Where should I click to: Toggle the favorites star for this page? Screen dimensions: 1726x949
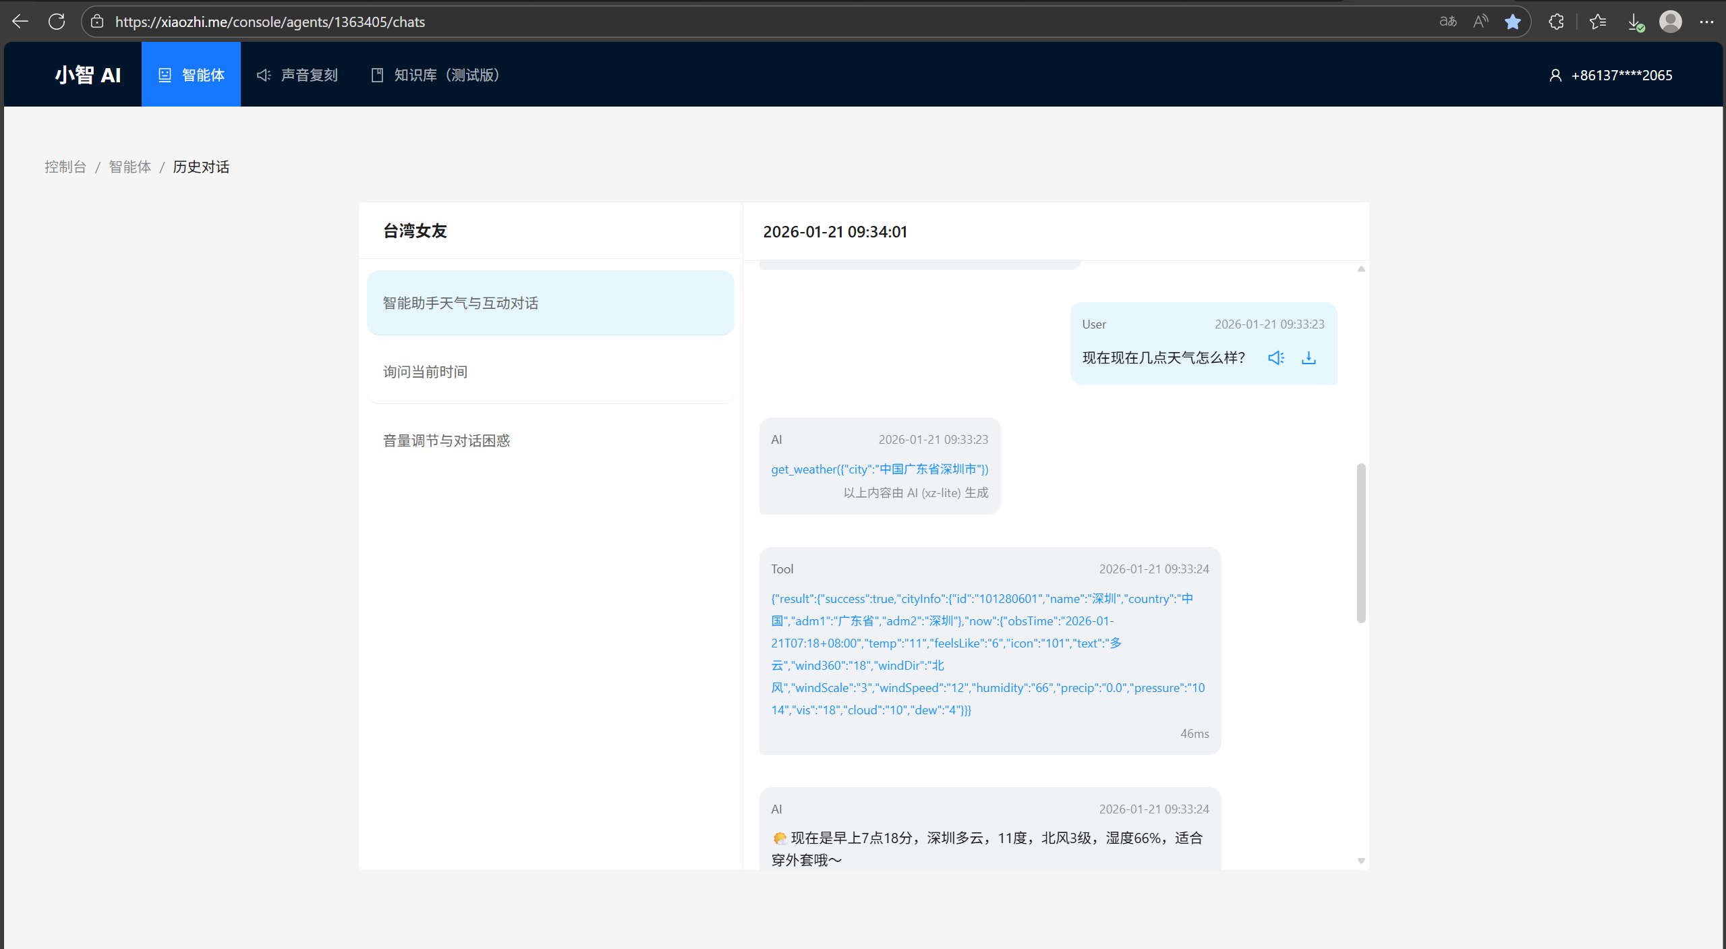tap(1514, 21)
